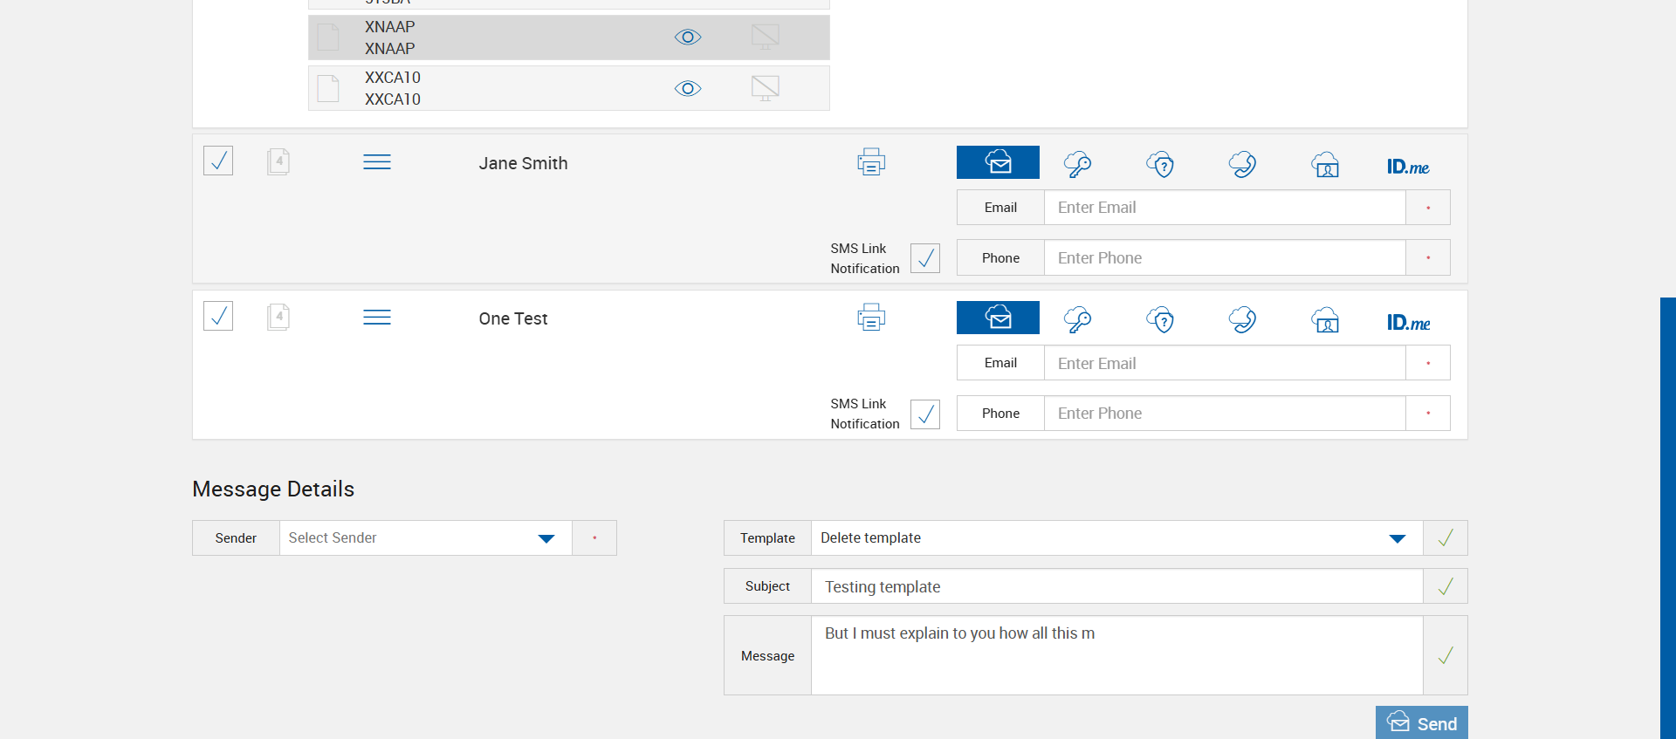Uncheck the Jane Smith recipient checkbox
1676x739 pixels.
tap(218, 161)
